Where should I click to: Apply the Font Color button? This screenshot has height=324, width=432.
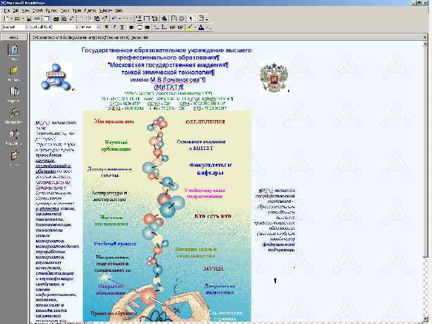point(202,27)
